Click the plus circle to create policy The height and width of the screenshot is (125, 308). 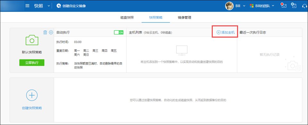[x=32, y=95]
